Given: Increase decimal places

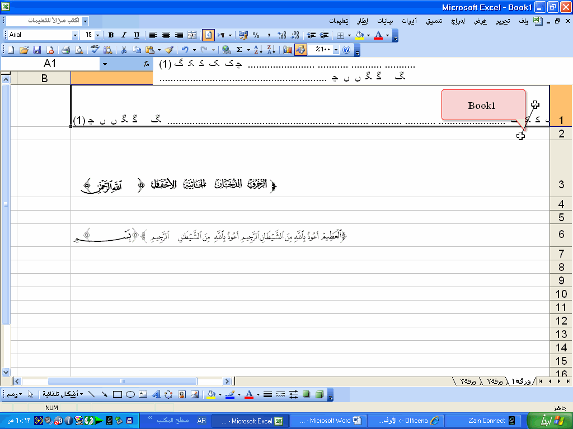Looking at the screenshot, I should pyautogui.click(x=282, y=35).
